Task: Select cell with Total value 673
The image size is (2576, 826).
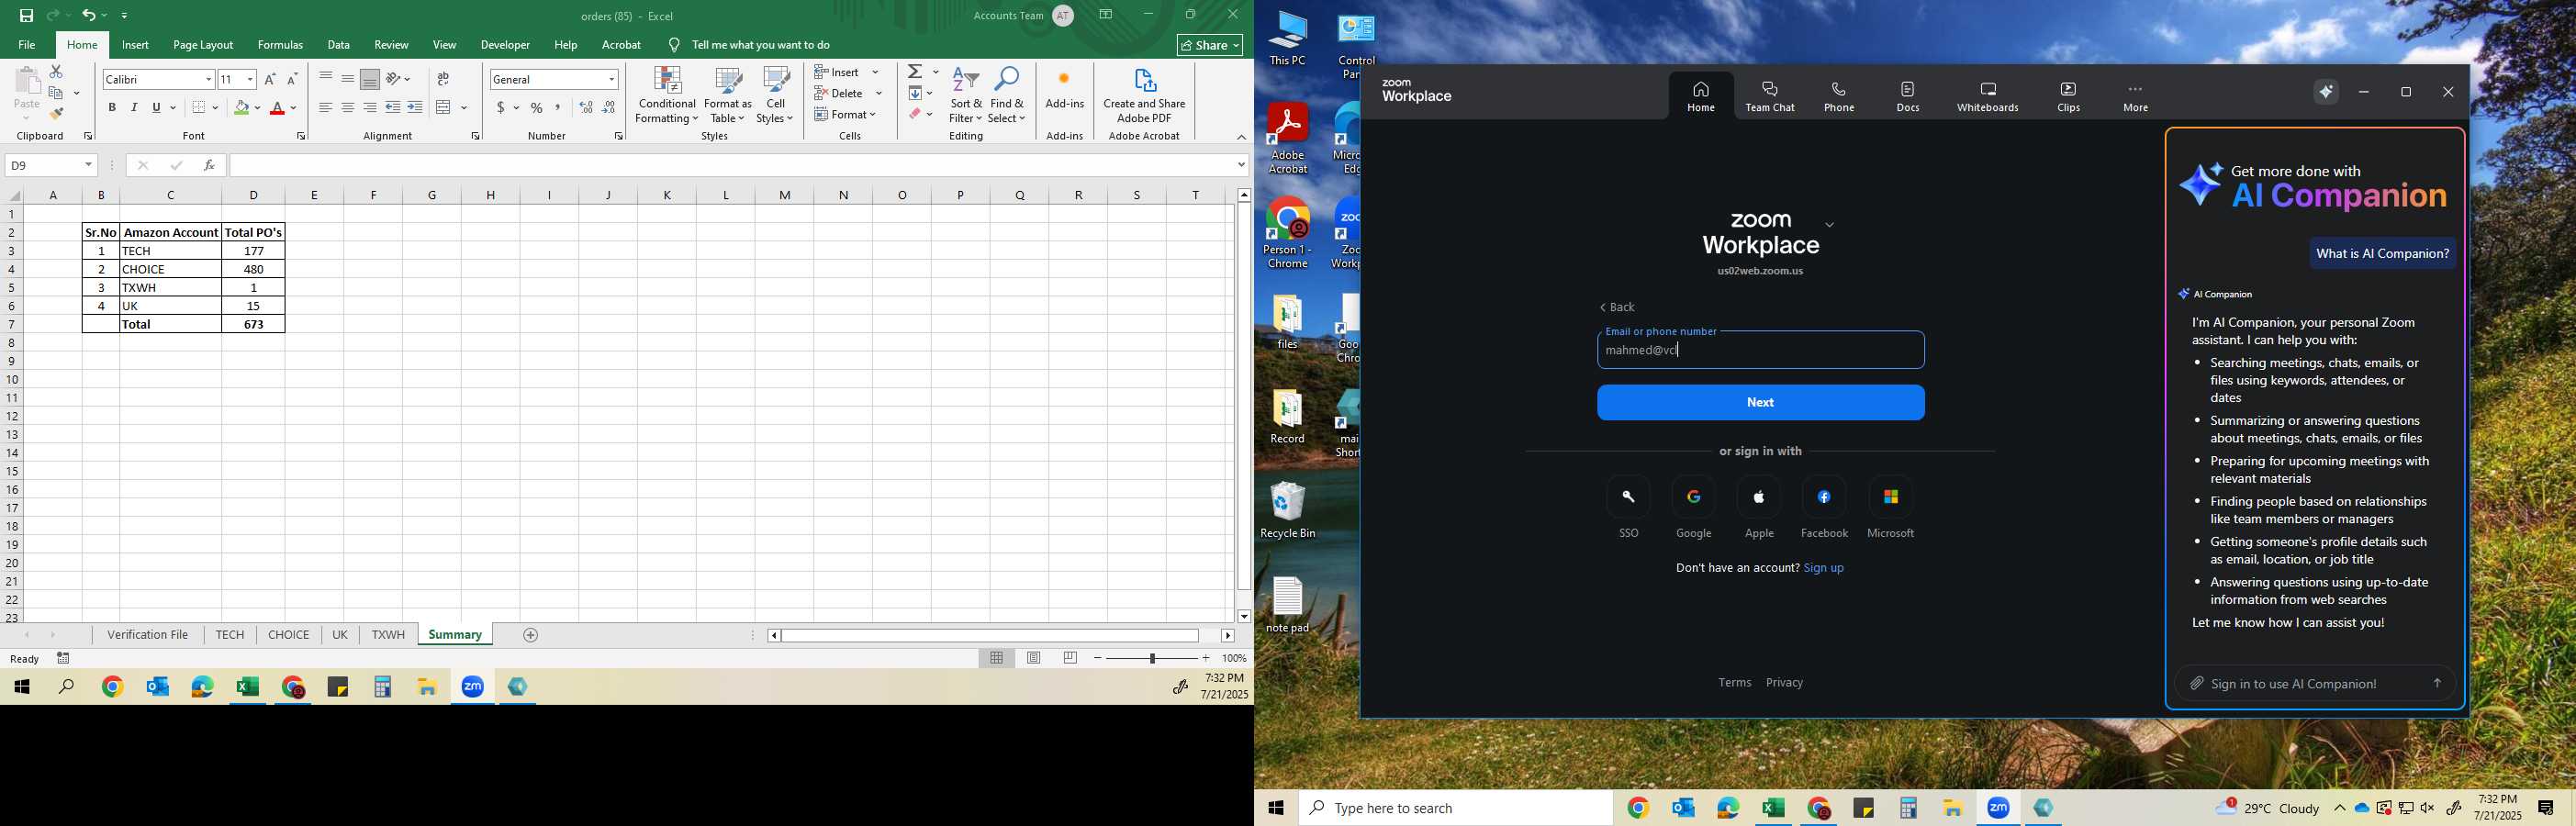Action: [253, 324]
